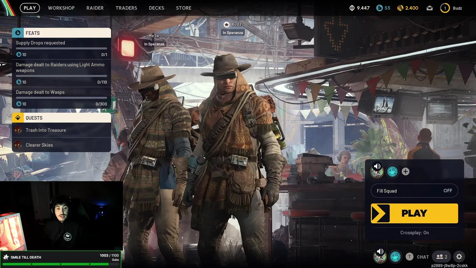This screenshot has width=476, height=268.
Task: Click the T key chat icon
Action: (409, 256)
